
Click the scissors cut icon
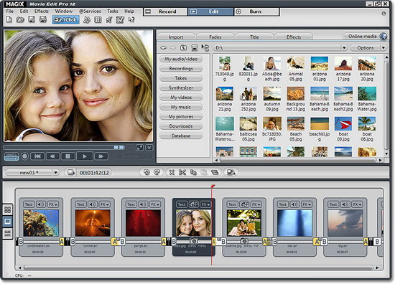click(x=182, y=172)
